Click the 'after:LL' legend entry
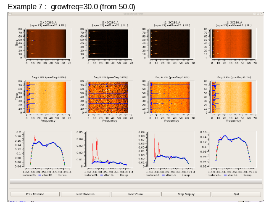The width and height of the screenshot is (269, 202). [231, 175]
